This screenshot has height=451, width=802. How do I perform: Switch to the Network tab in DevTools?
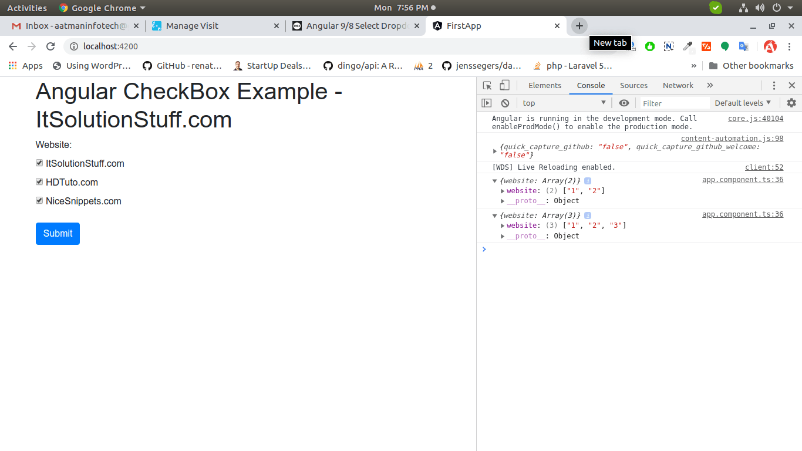[x=678, y=85]
